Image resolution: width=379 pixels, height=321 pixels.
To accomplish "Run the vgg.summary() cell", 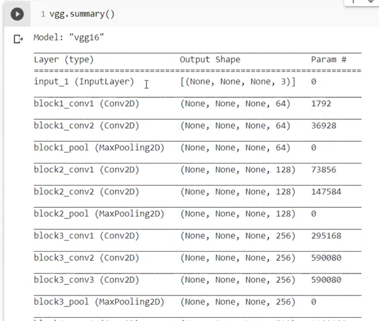I will click(x=17, y=14).
